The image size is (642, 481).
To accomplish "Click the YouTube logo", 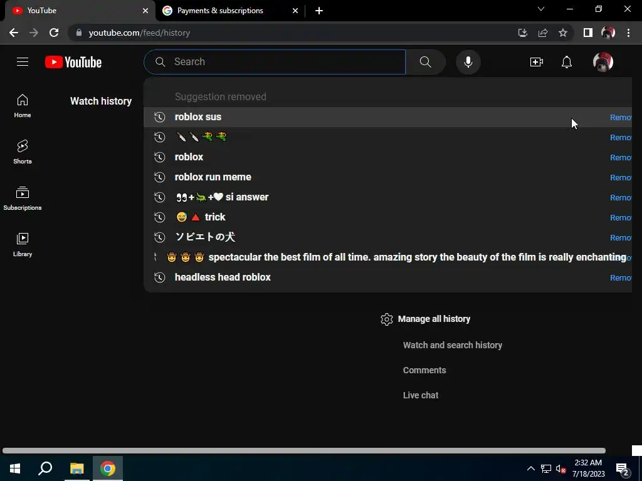I will pos(73,62).
